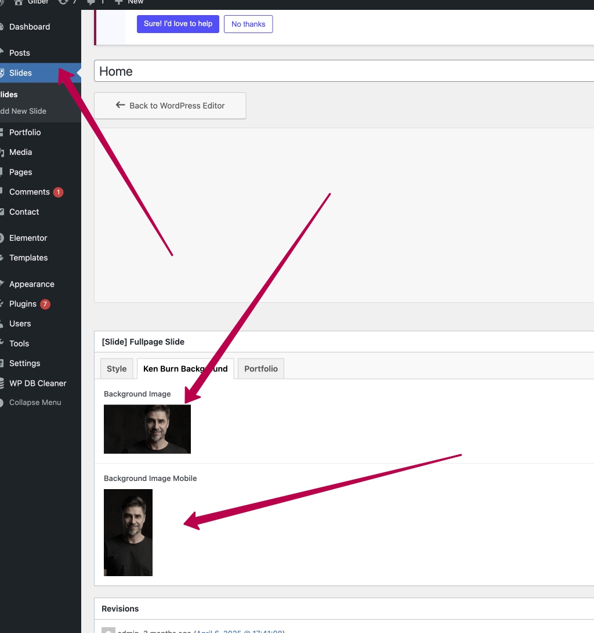Switch to the Portfolio tab in Fullpage Slide
Screen dimensions: 594x633
click(260, 369)
